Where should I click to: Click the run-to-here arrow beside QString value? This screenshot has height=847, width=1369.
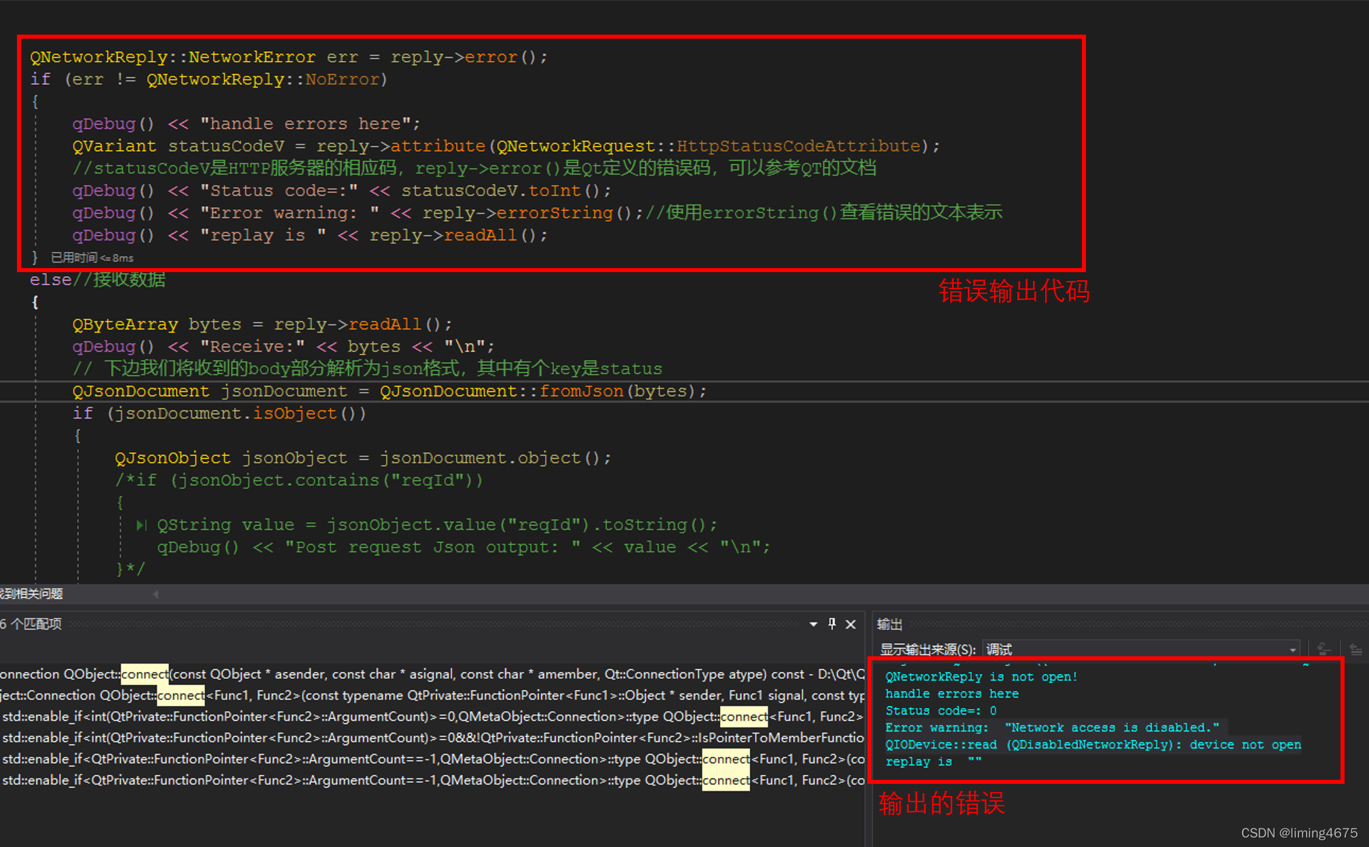(x=141, y=525)
